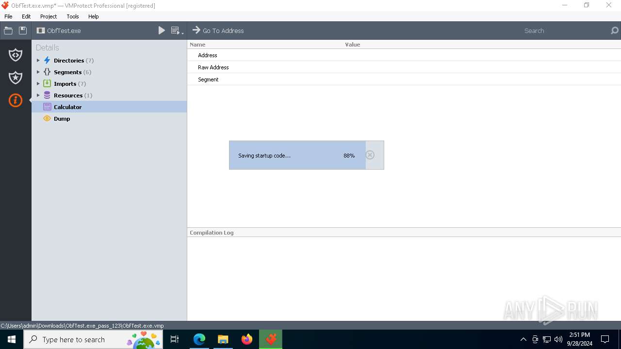
Task: Click the Saving startup code progress bar
Action: [x=307, y=155]
